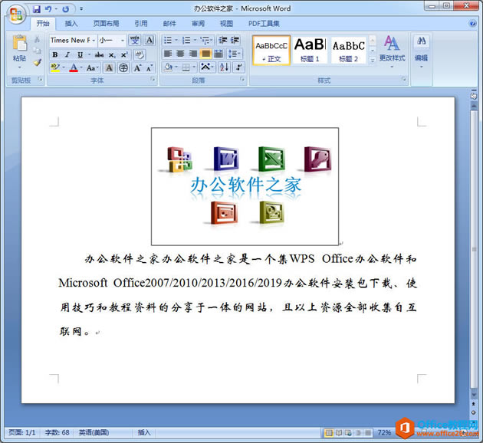Screen dimensions: 483x443
Task: Toggle Italic formatting
Action: point(67,54)
